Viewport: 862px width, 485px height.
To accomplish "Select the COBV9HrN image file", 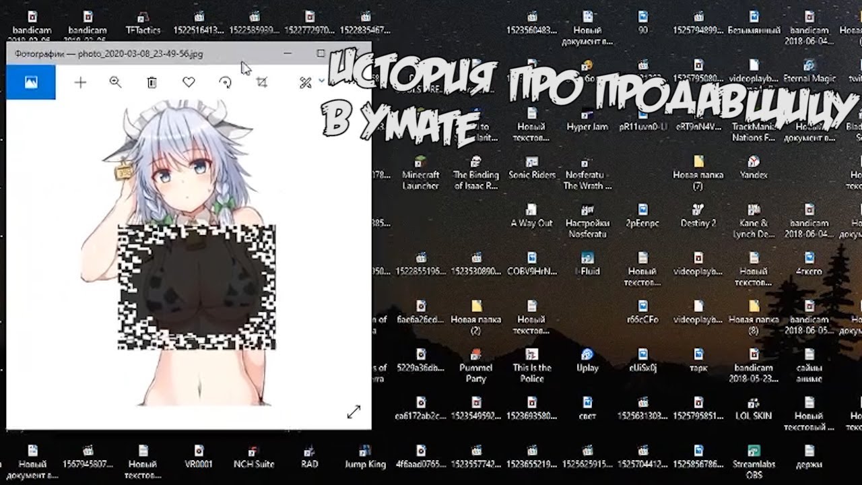I will click(x=532, y=264).
